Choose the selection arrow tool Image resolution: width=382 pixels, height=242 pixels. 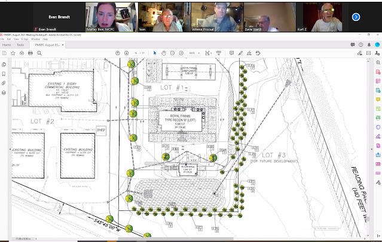coord(155,53)
